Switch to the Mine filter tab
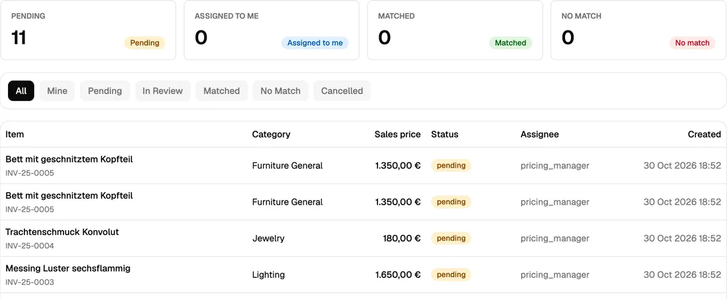The height and width of the screenshot is (299, 727). (x=57, y=90)
